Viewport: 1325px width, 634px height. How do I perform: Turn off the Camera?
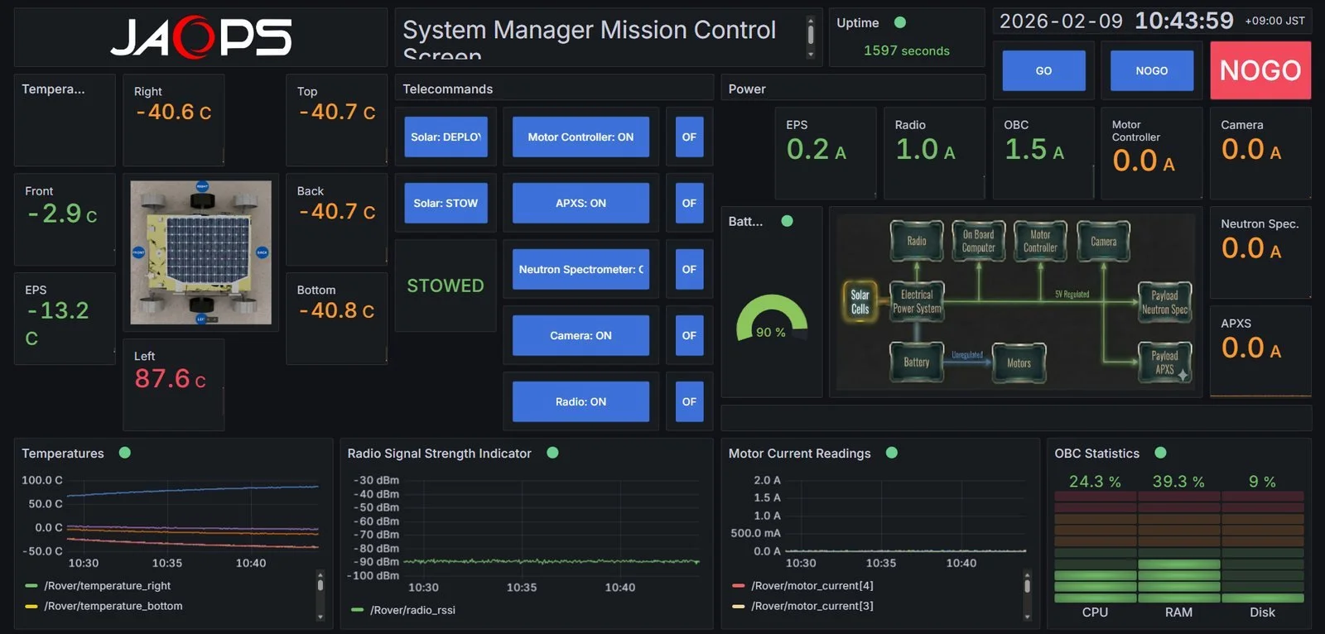689,335
